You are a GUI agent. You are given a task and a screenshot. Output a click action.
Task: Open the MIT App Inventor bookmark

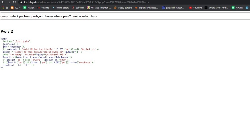coord(99,8)
